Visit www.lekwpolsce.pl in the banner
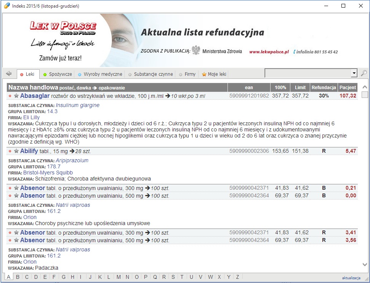Screen dimensions: 370x283 pos(269,52)
